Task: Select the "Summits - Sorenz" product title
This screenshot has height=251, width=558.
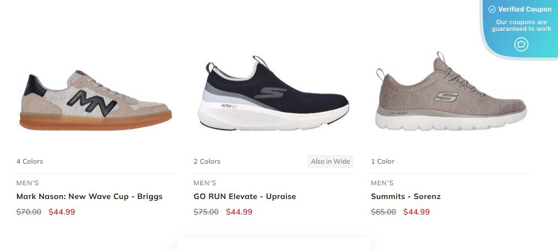Action: [405, 196]
